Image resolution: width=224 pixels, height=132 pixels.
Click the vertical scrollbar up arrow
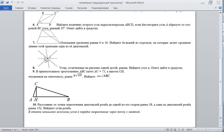(220, 12)
